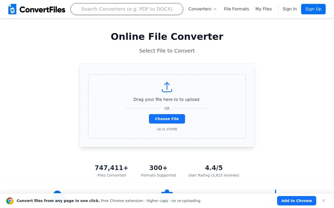Click the 'Formats Supported' label
This screenshot has width=334, height=208.
tap(158, 175)
